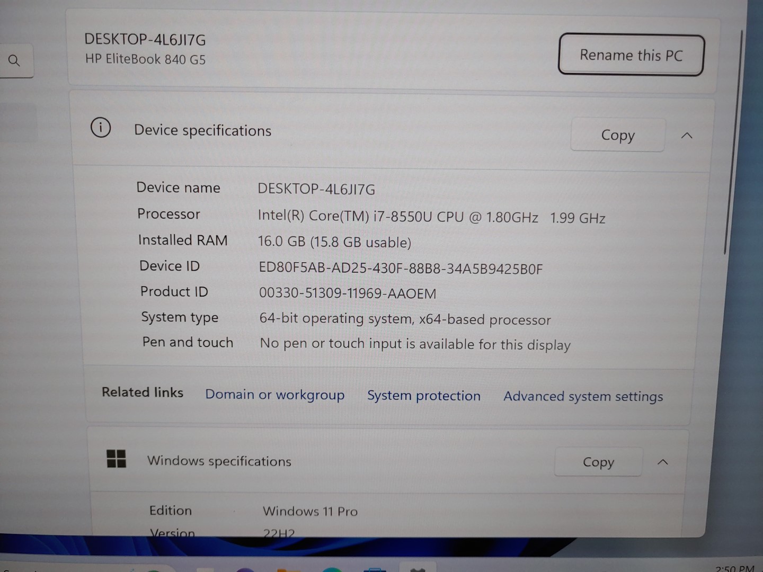This screenshot has height=572, width=763.
Task: Click the DESKTOP-4L6JI7G title at top
Action: (x=145, y=40)
